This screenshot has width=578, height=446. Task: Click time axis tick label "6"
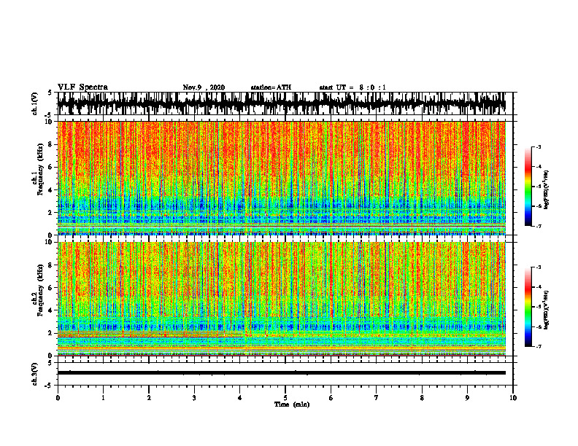click(331, 398)
